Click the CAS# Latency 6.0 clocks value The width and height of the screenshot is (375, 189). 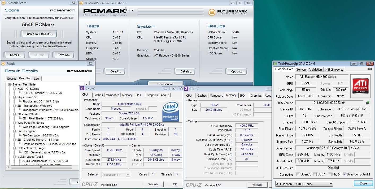tap(247, 135)
